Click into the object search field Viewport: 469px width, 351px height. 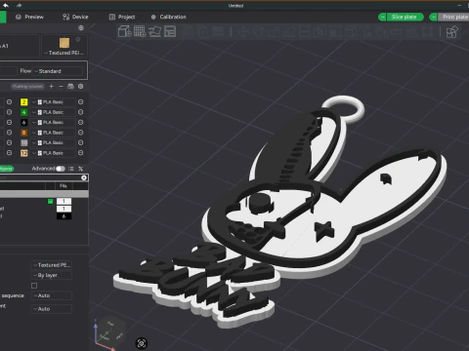(x=40, y=177)
